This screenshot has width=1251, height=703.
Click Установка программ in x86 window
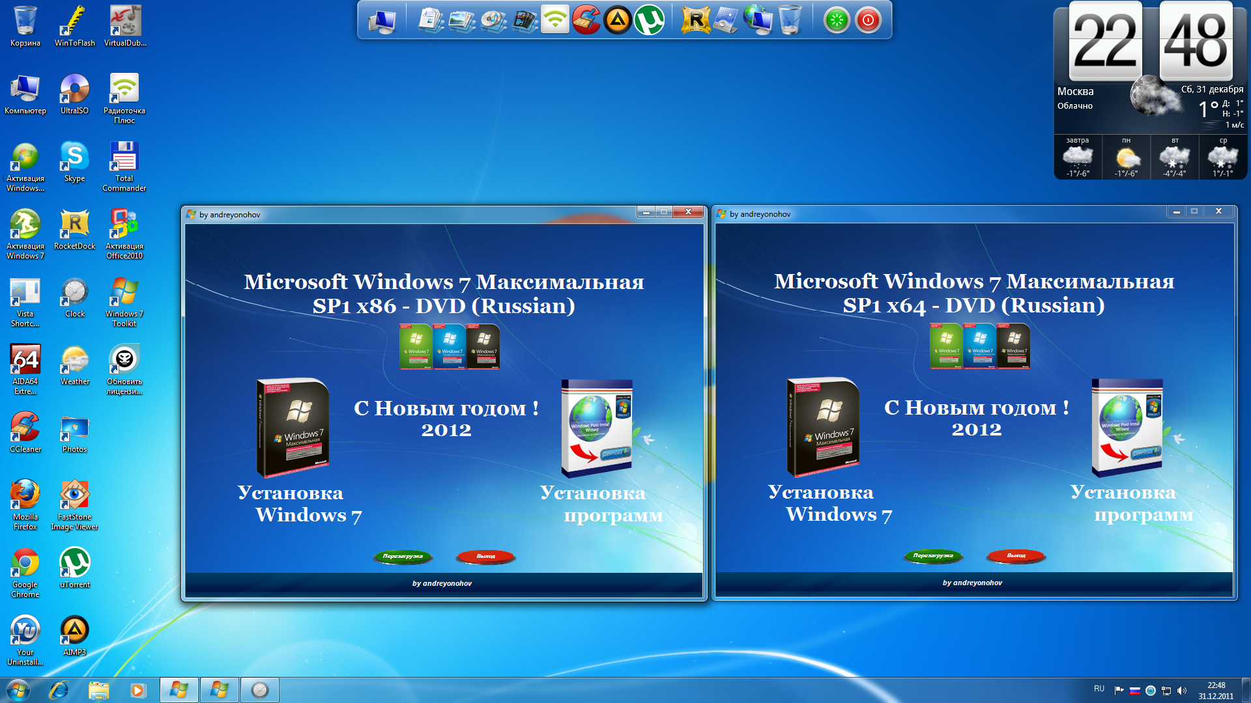click(x=601, y=504)
